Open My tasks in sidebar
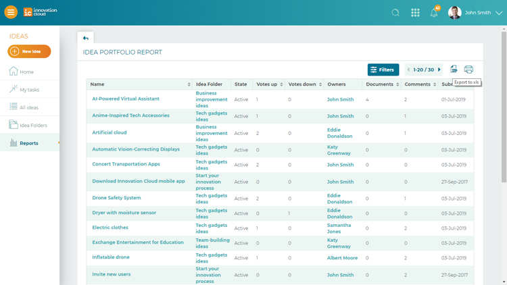 (30, 90)
